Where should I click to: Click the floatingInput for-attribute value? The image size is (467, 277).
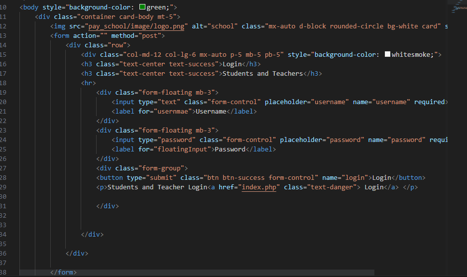coord(182,149)
